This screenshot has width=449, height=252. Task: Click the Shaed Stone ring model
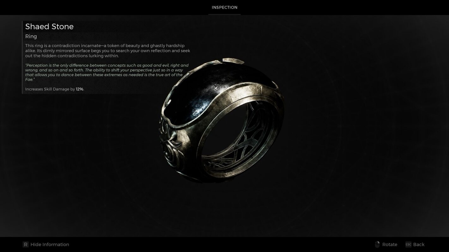(x=221, y=120)
